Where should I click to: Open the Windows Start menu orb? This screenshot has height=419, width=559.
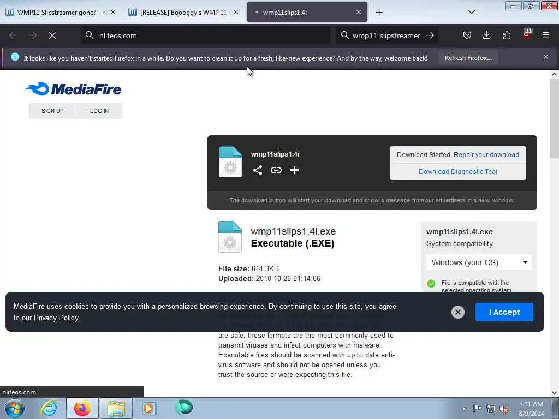click(x=15, y=408)
